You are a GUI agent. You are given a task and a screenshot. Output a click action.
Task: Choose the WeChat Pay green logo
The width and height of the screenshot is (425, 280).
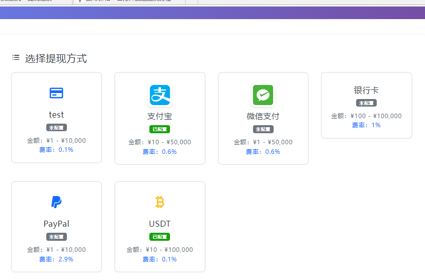[x=263, y=96]
